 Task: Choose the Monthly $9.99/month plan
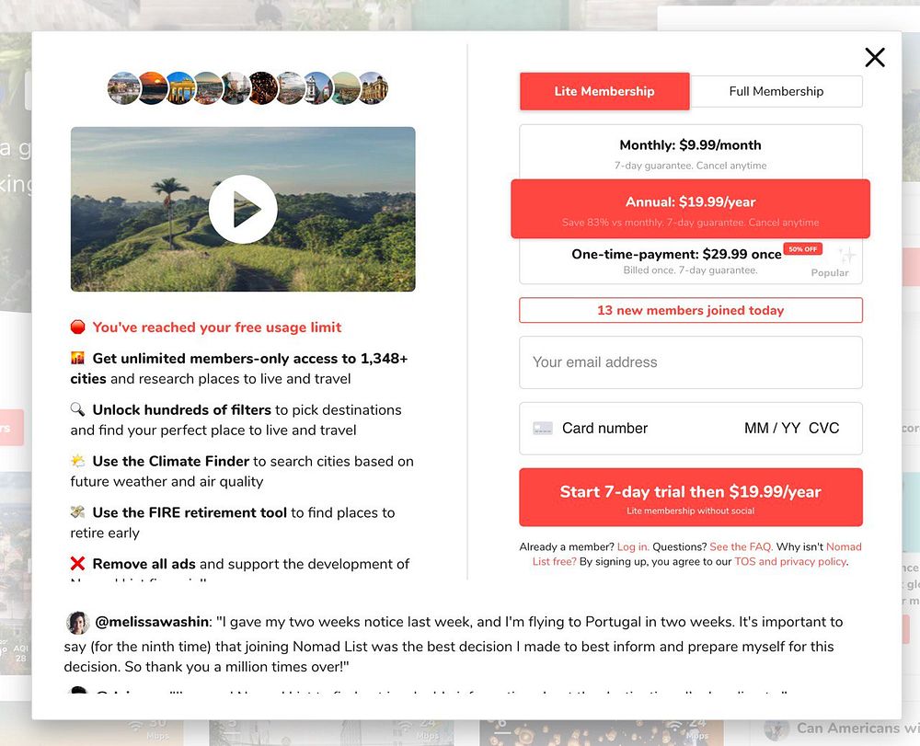691,154
